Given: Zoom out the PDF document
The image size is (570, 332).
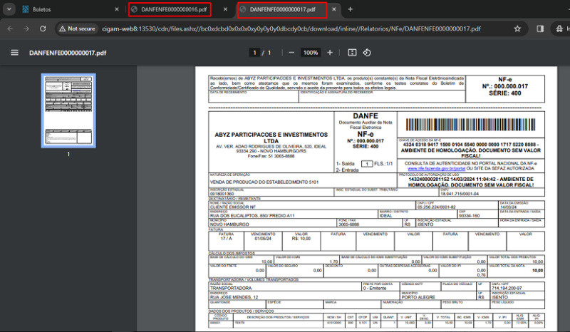Looking at the screenshot, I should point(291,53).
